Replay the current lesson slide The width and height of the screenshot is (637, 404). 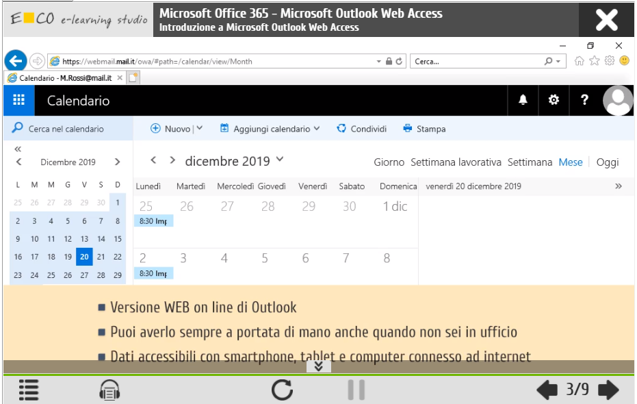[283, 390]
